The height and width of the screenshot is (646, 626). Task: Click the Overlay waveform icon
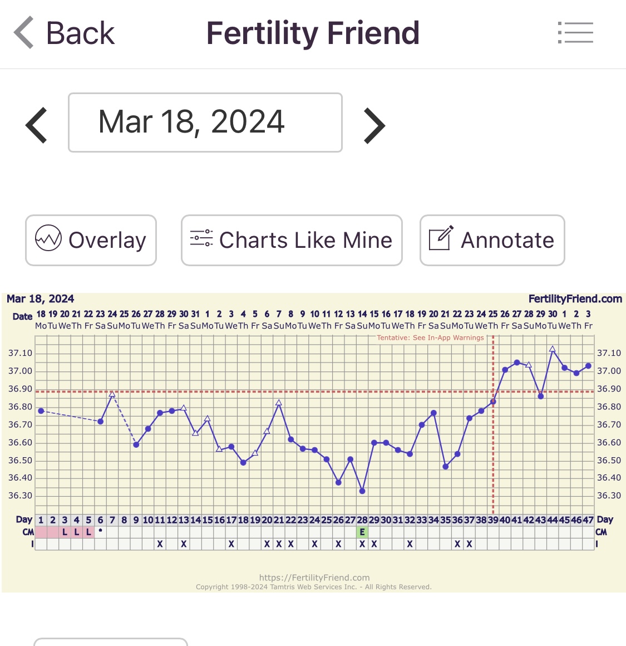48,239
